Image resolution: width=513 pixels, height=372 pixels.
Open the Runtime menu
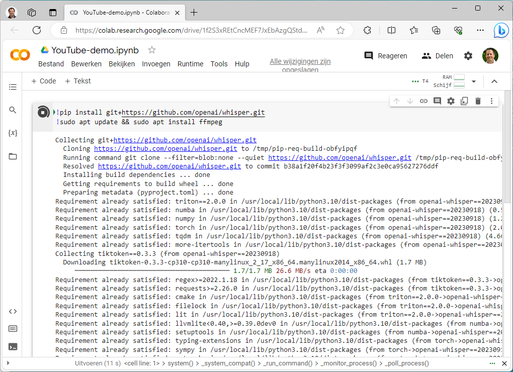190,64
